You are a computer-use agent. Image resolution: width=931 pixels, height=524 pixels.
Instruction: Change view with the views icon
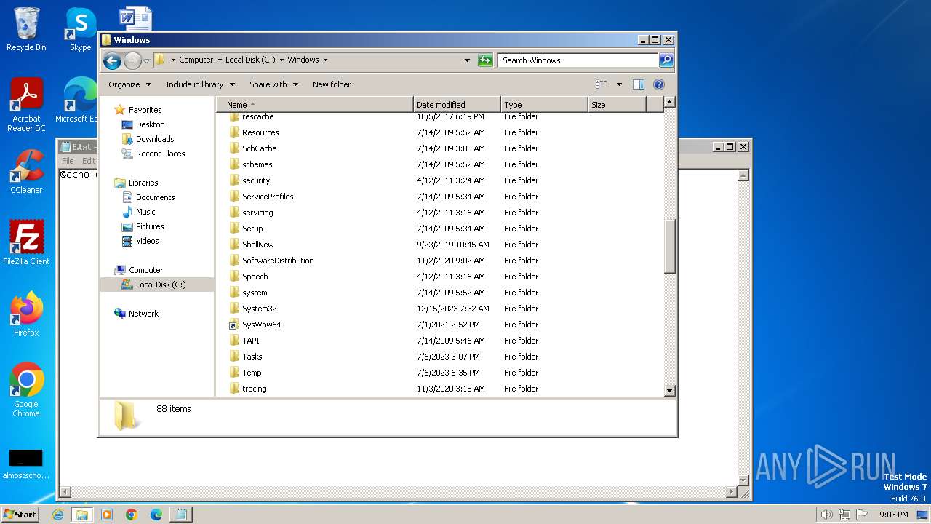pos(601,84)
